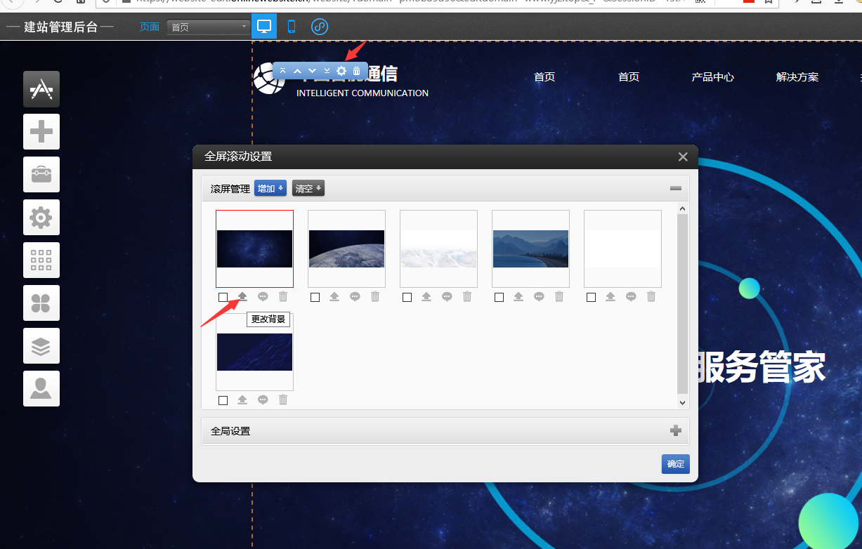Delete the snowy mountain screen

[467, 297]
